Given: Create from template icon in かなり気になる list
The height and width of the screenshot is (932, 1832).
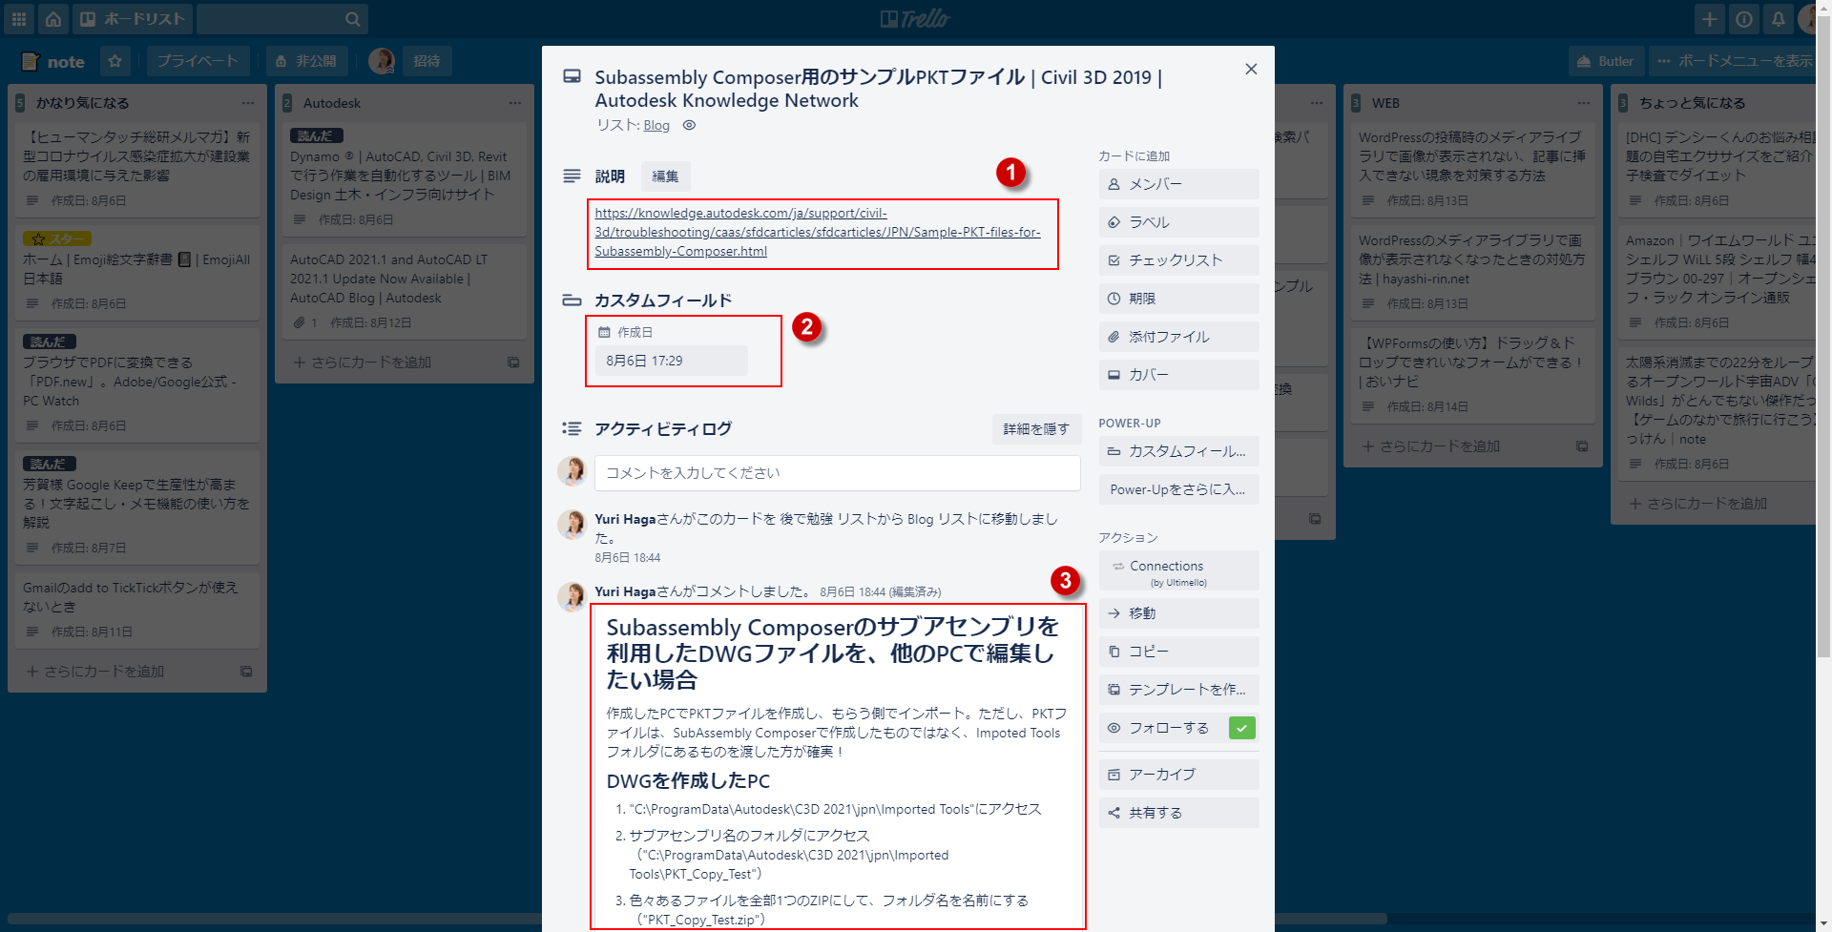Looking at the screenshot, I should pyautogui.click(x=246, y=672).
